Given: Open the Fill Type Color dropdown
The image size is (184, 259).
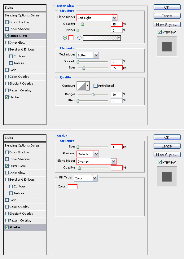Looking at the screenshot, I should (x=85, y=178).
